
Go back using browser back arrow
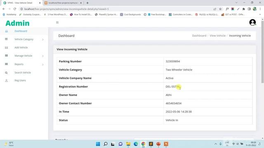[4, 9]
